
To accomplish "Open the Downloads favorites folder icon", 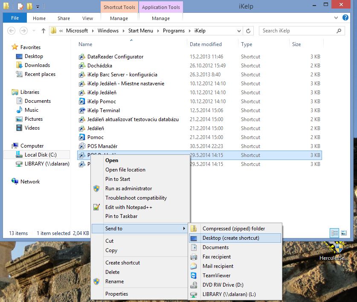I will [19, 65].
